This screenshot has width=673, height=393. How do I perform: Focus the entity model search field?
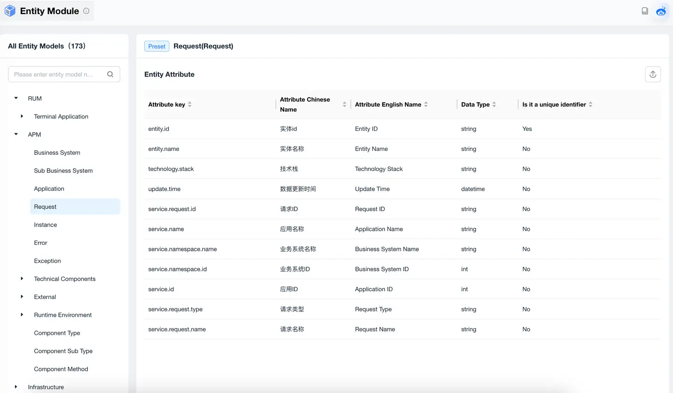point(56,74)
